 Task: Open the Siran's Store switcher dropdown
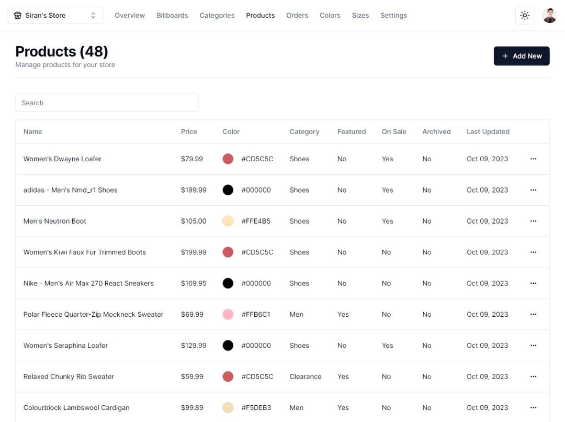[x=55, y=16]
